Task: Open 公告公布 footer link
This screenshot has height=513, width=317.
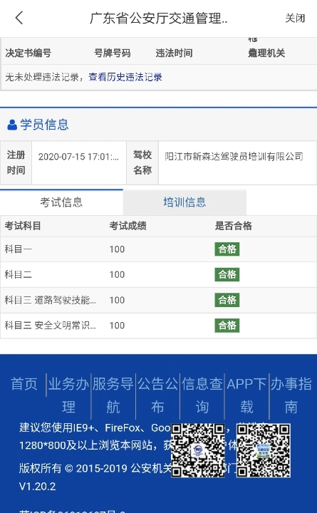Action: pos(157,395)
